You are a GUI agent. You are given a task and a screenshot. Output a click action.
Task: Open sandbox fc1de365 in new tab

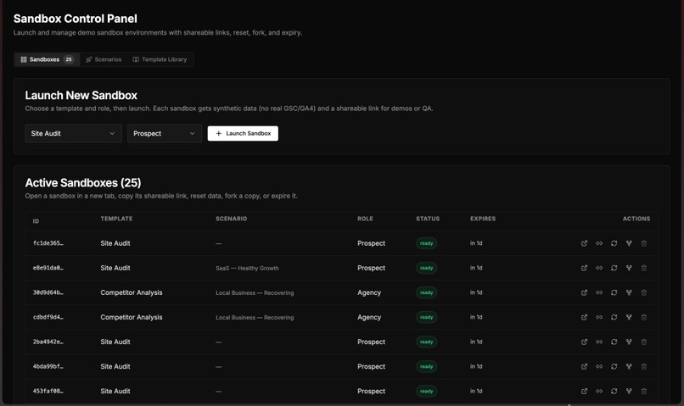point(584,243)
